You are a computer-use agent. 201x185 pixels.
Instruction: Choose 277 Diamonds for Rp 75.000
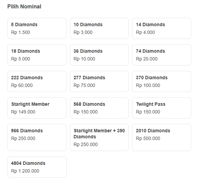click(x=99, y=81)
